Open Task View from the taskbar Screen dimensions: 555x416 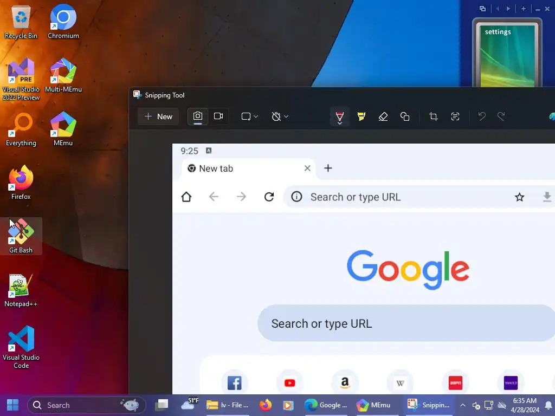coord(162,405)
